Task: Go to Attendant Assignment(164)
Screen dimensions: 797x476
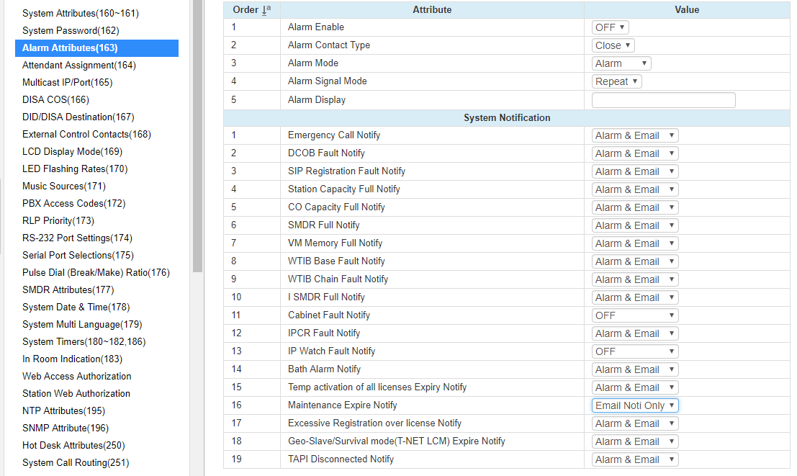Action: coord(78,66)
